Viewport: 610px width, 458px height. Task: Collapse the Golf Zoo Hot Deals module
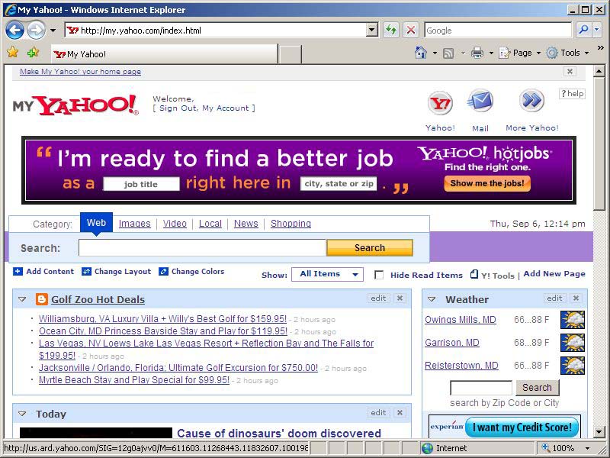[x=22, y=299]
